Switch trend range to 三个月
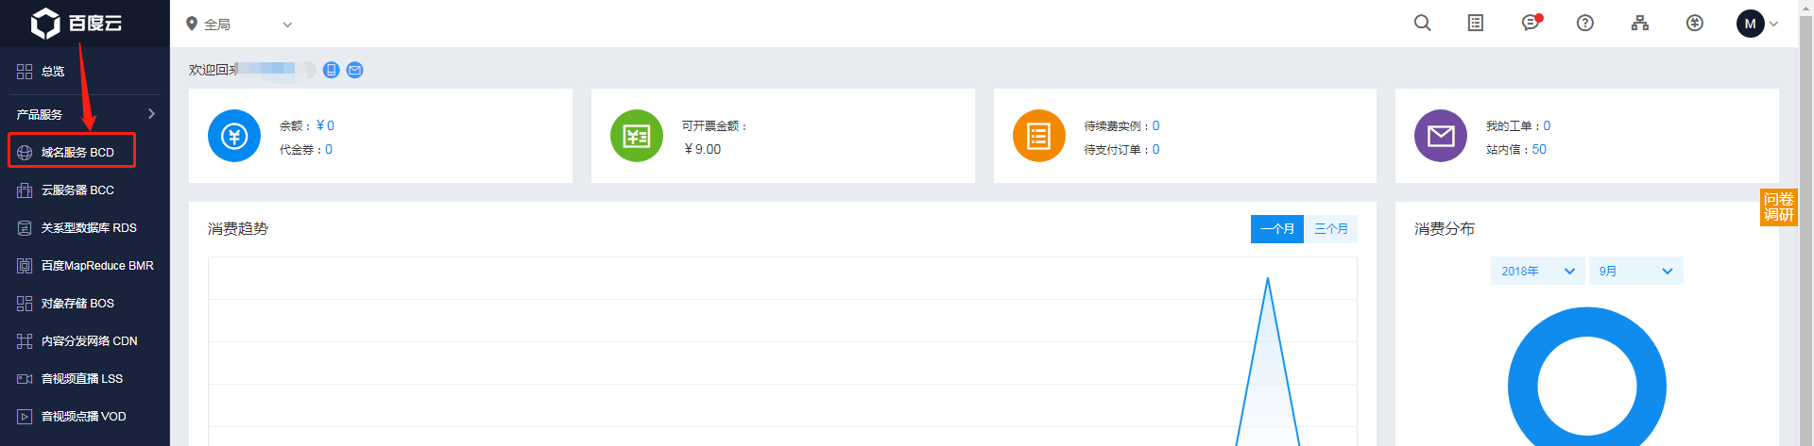Screen dimensions: 1814x446 pyautogui.click(x=1331, y=229)
